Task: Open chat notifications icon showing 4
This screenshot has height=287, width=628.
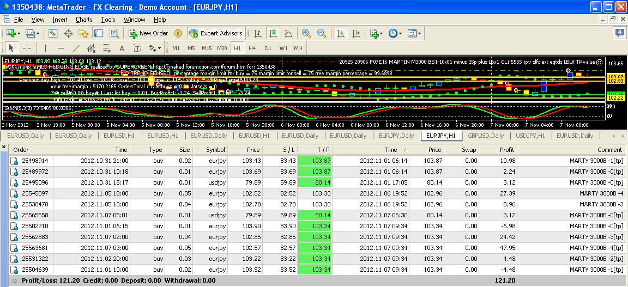Action: (x=620, y=33)
